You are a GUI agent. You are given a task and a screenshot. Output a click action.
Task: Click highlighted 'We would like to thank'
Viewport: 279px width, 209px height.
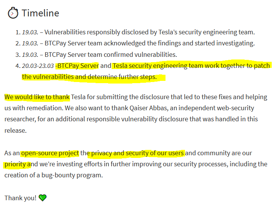click(x=37, y=97)
